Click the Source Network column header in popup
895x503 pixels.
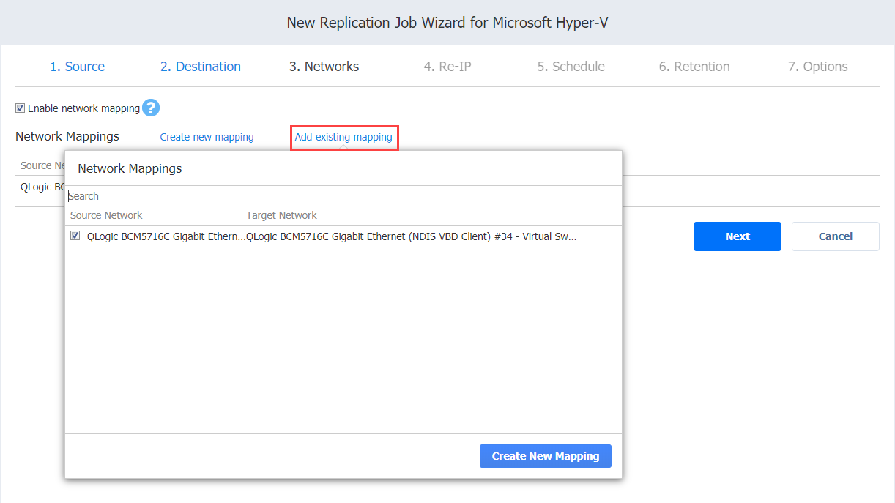pyautogui.click(x=106, y=215)
